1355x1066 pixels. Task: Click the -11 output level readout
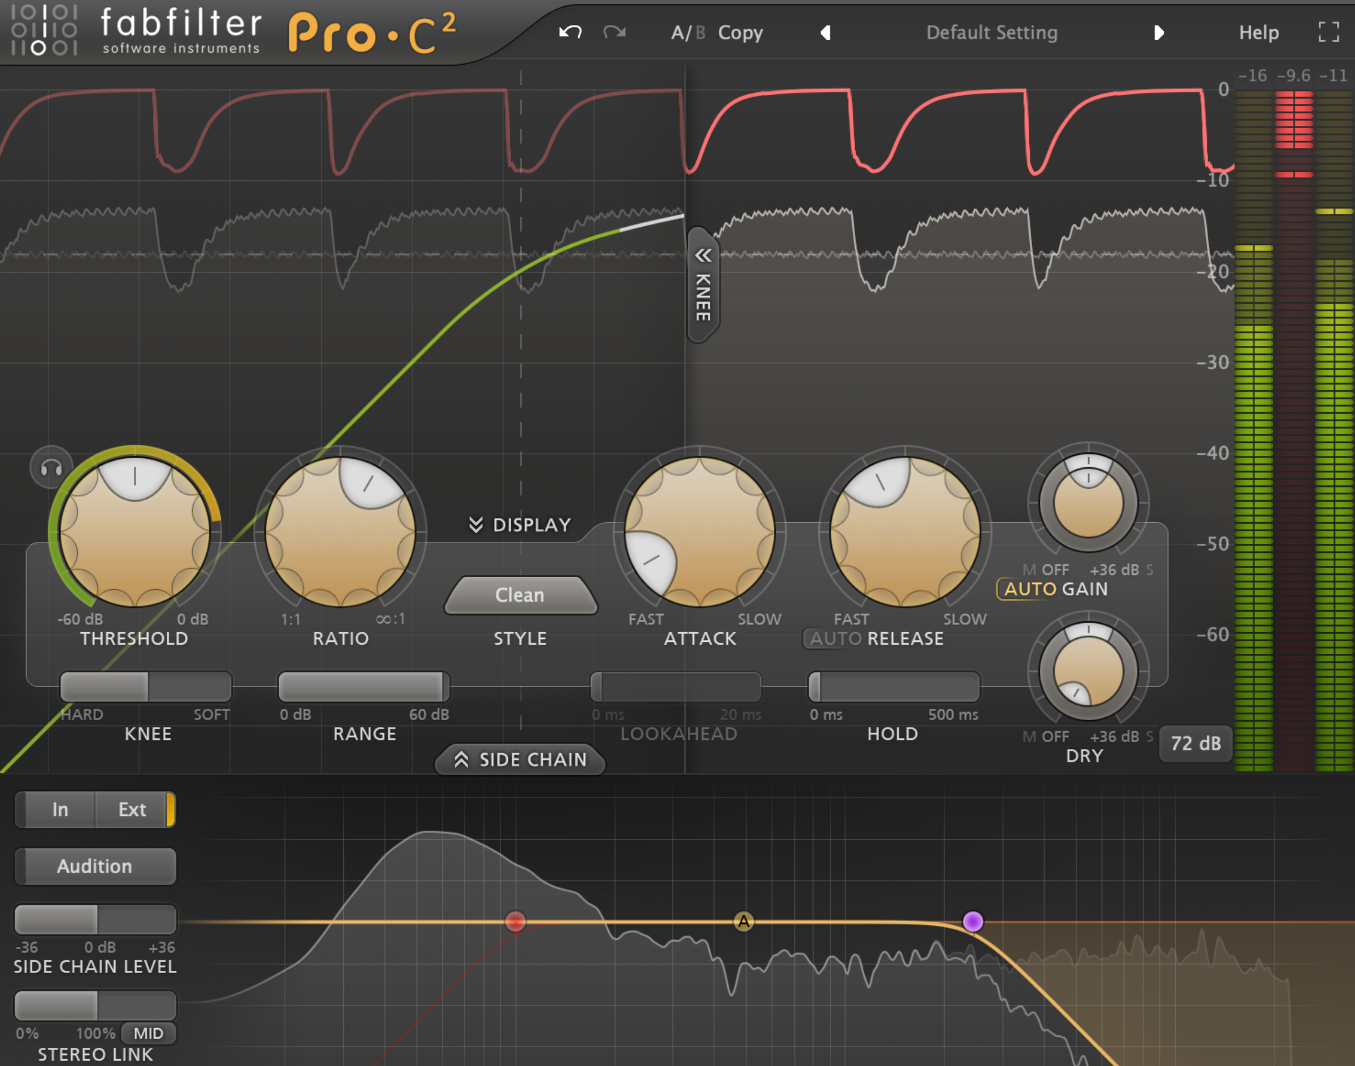coord(1333,75)
